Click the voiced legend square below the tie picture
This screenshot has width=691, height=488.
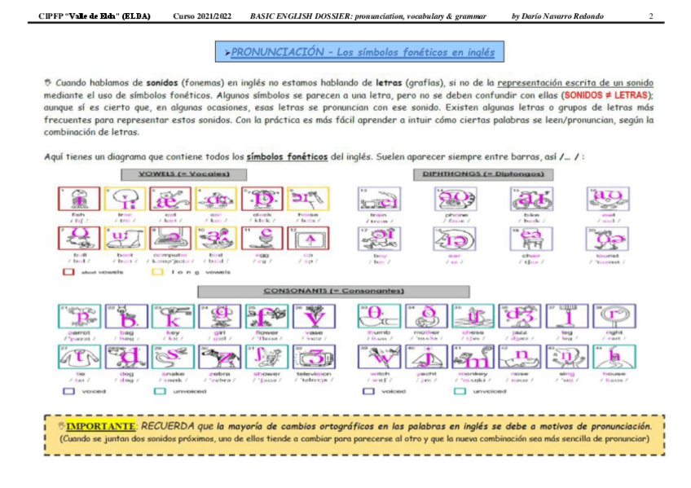(x=68, y=391)
